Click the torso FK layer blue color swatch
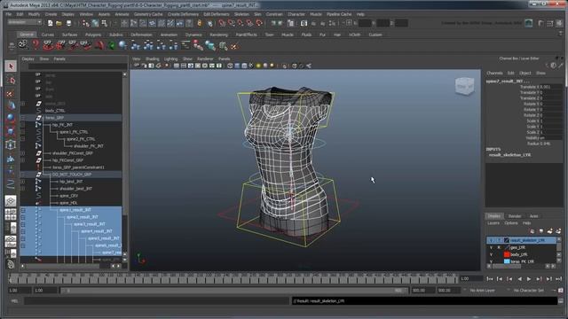Viewport: 568px width, 319px height. click(x=507, y=261)
